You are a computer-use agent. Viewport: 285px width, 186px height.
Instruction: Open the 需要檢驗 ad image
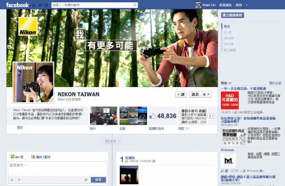pos(233,137)
